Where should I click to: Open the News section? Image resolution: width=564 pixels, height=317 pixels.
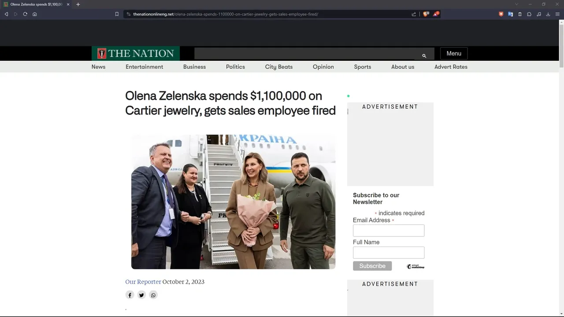98,67
